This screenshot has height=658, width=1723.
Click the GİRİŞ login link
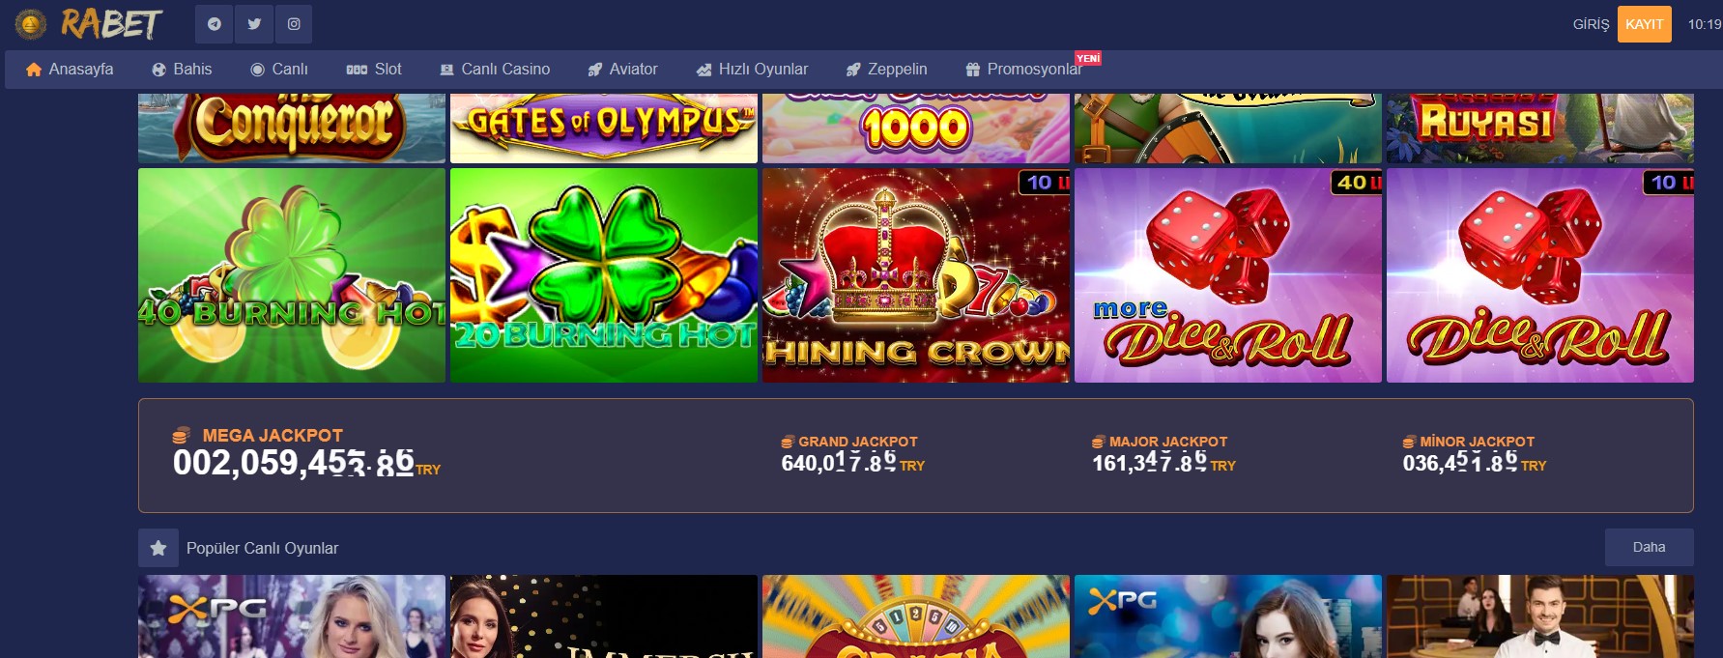(x=1591, y=24)
